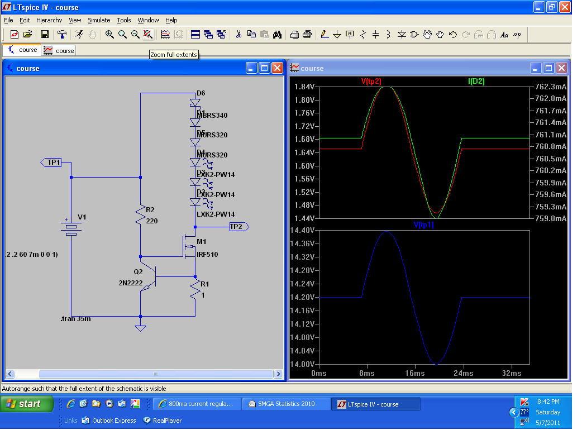Select the Text Aa tool
Image resolution: width=582 pixels, height=430 pixels.
click(504, 35)
